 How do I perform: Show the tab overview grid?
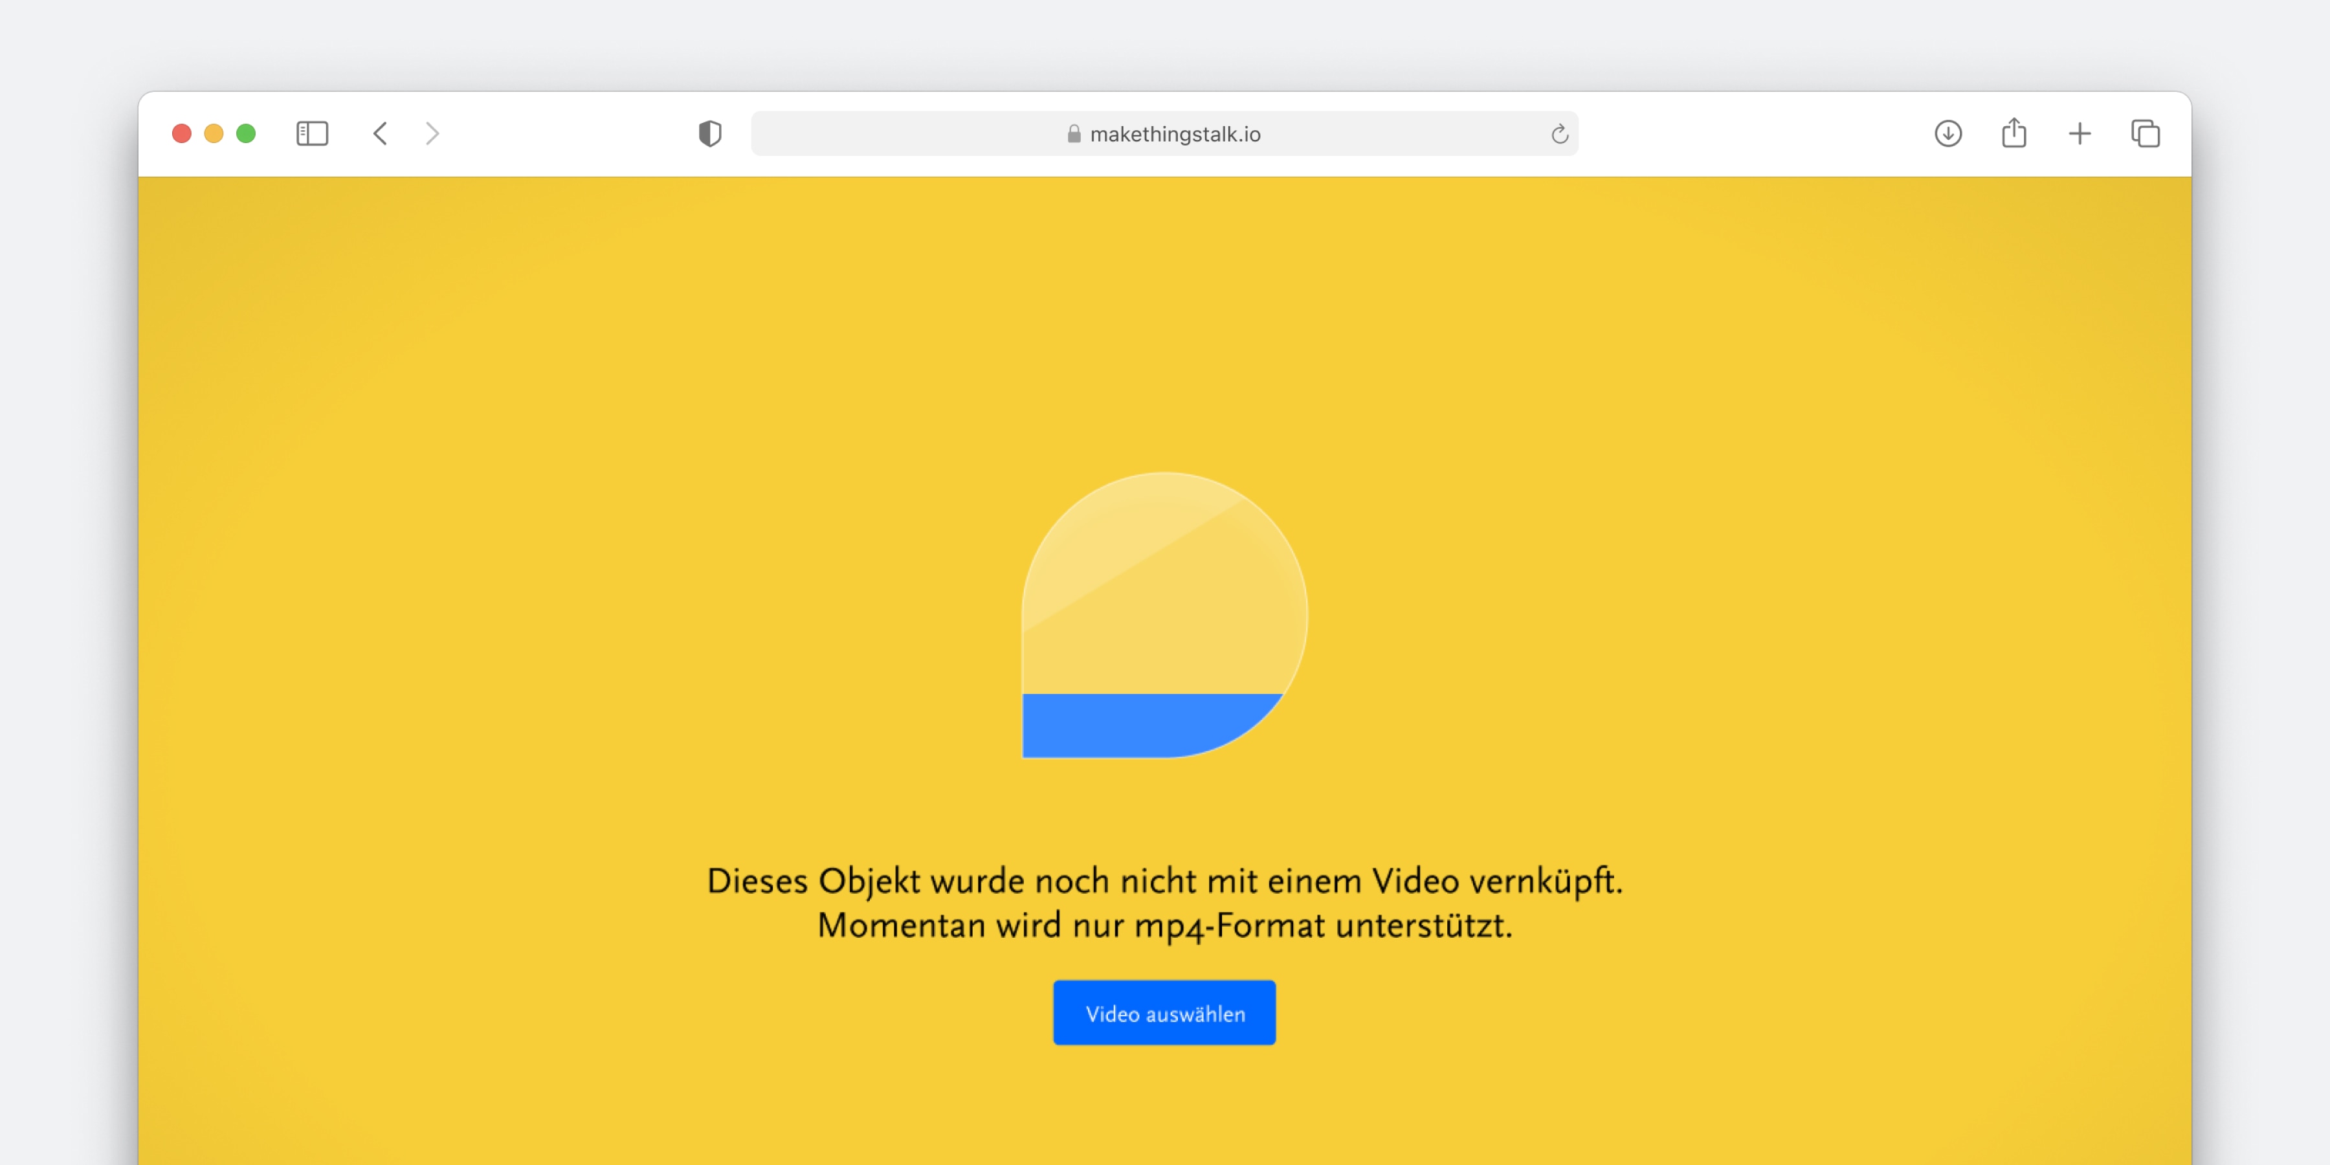pos(2145,134)
